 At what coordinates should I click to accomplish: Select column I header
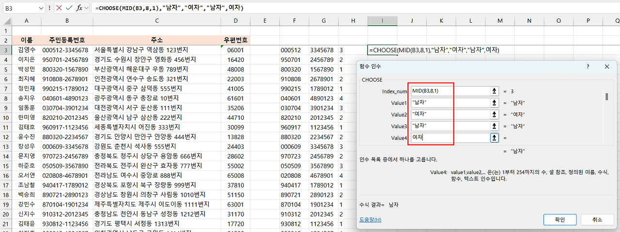(x=382, y=20)
